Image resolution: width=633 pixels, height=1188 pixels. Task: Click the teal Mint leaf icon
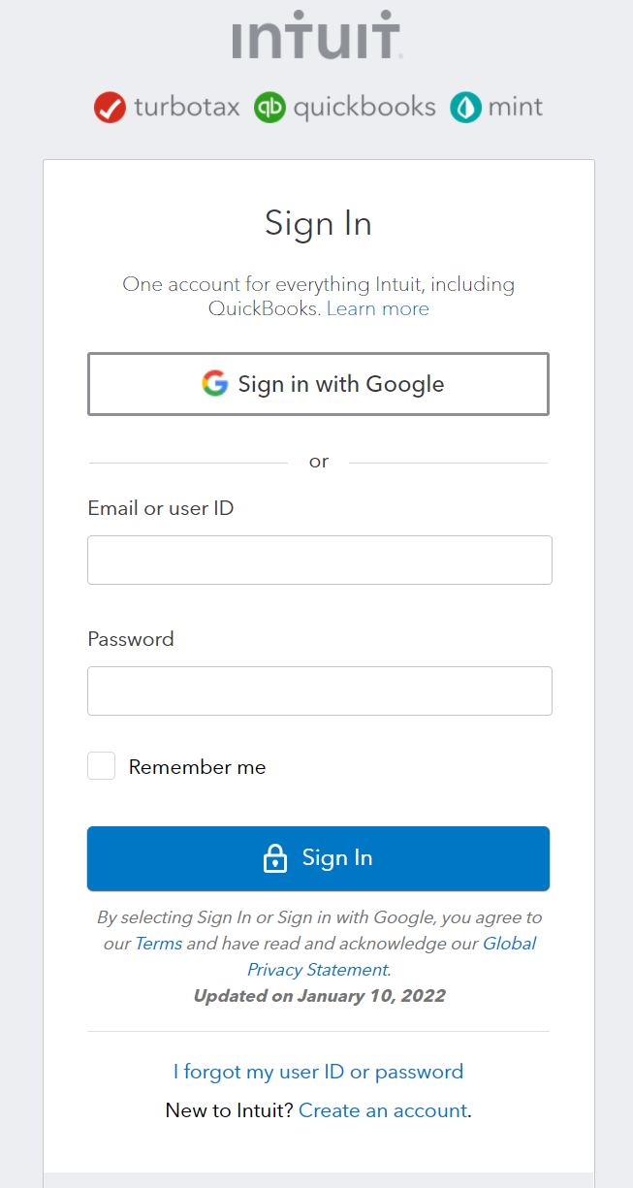465,107
